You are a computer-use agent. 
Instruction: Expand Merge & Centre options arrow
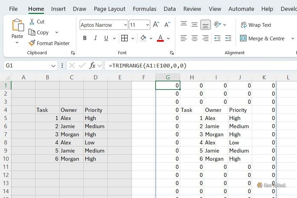click(x=293, y=38)
